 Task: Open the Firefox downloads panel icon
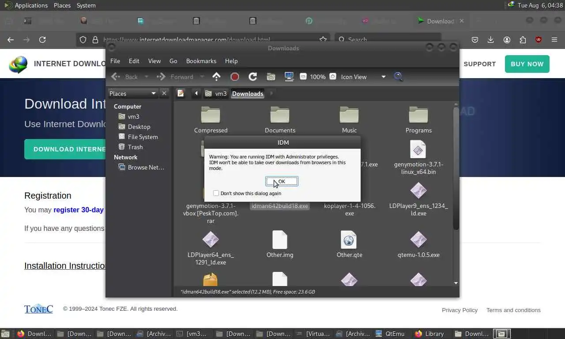490,40
